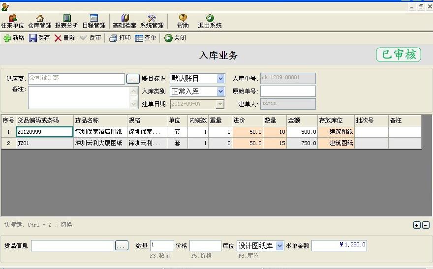The image size is (433, 269).
Task: Click the plus expand button above footer
Action: 416,225
